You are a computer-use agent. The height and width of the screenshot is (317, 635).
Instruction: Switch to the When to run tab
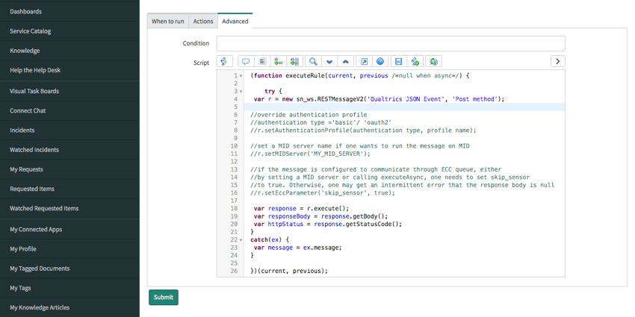pyautogui.click(x=168, y=21)
